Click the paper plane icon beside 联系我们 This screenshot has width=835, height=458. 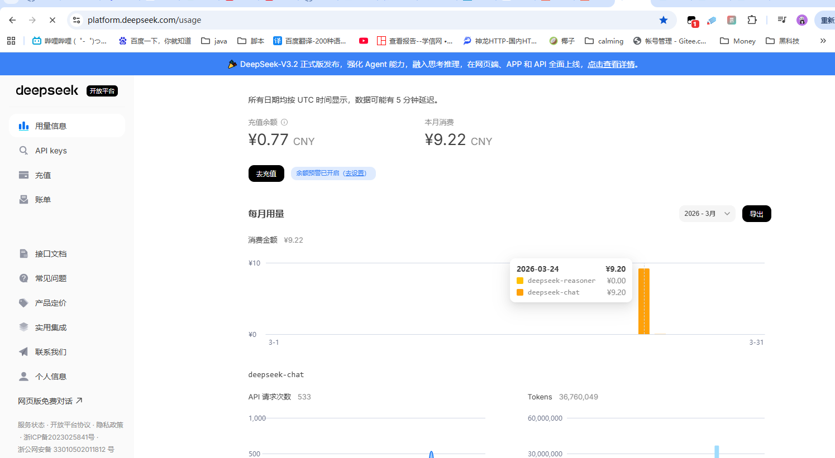(23, 352)
